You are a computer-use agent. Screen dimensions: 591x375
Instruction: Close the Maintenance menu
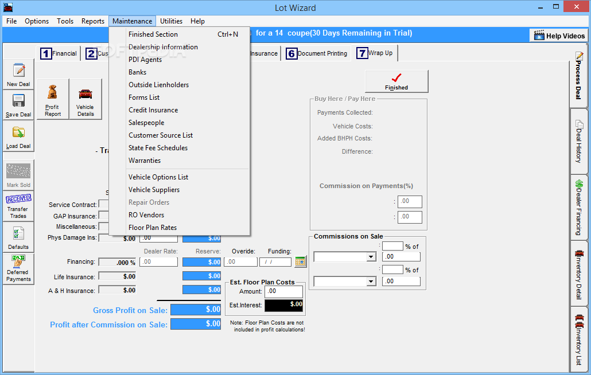[x=133, y=21]
